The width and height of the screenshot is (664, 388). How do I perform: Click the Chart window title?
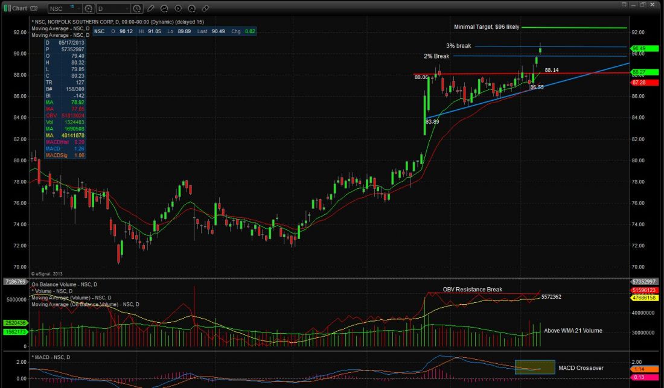pyautogui.click(x=19, y=8)
